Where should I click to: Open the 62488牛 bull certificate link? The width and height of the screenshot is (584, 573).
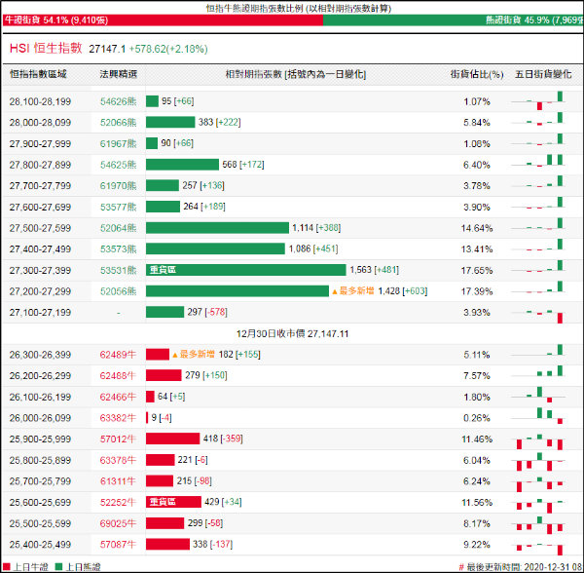tap(118, 376)
